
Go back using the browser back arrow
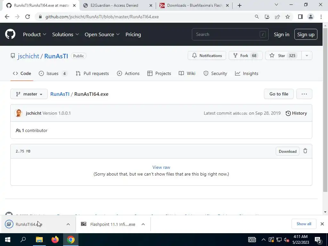pos(7,17)
